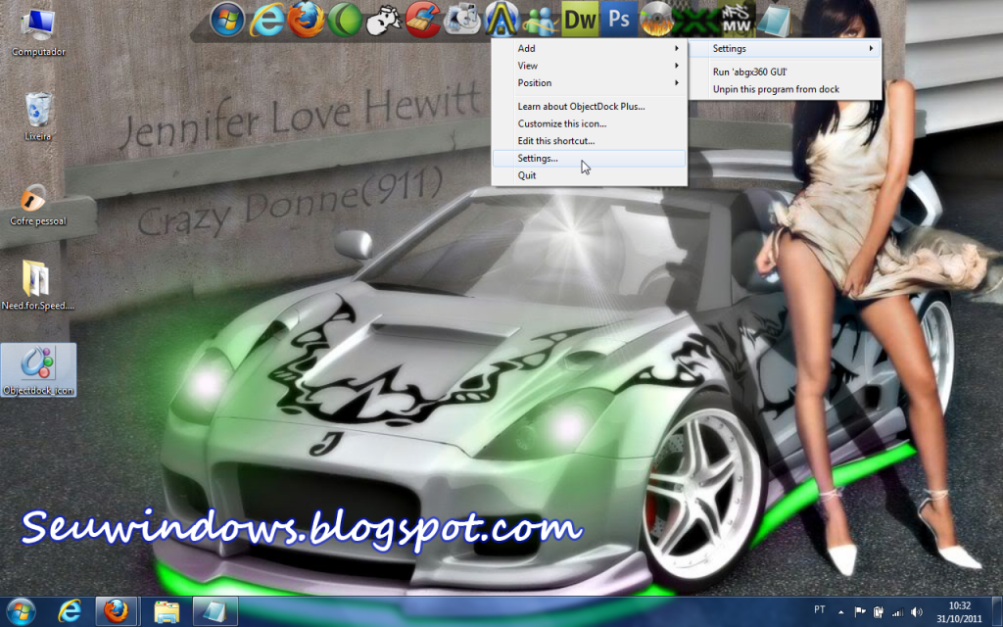Select Quit from the context menu
The width and height of the screenshot is (1003, 627).
[527, 175]
